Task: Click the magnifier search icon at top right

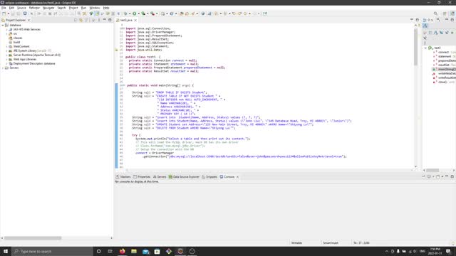Action: (x=435, y=14)
